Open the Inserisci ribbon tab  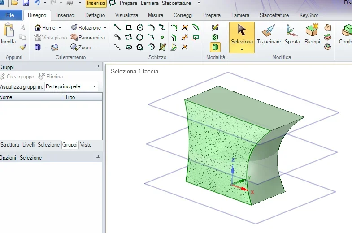65,15
